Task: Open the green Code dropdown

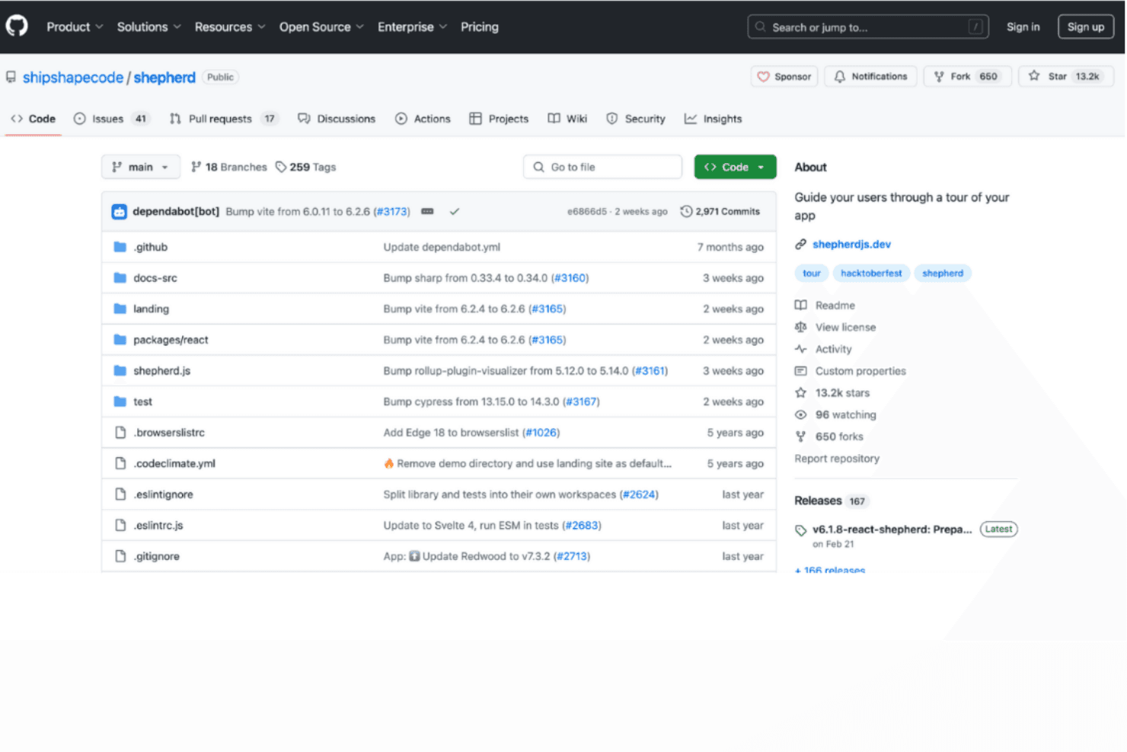Action: tap(735, 167)
